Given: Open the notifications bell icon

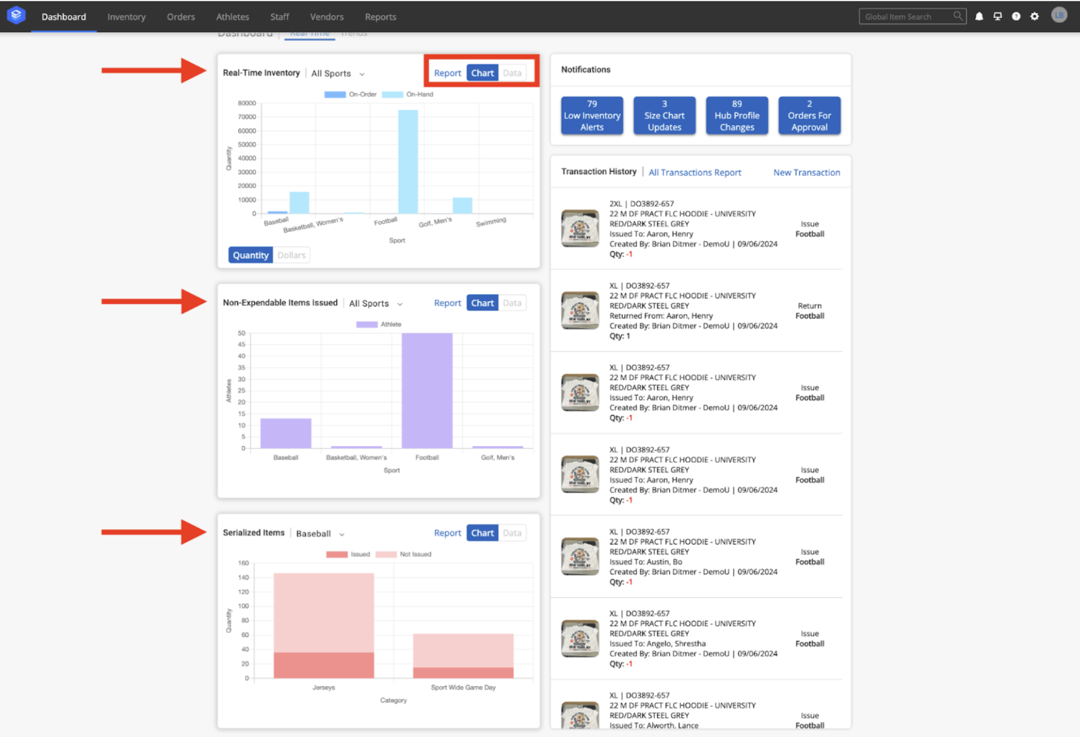Looking at the screenshot, I should (979, 16).
